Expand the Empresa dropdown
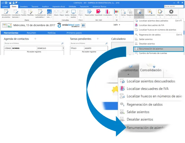This screenshot has height=143, width=185. pos(160,17)
